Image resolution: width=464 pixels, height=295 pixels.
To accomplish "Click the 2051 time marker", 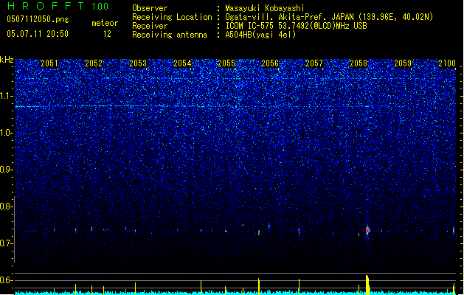I will pyautogui.click(x=49, y=63).
